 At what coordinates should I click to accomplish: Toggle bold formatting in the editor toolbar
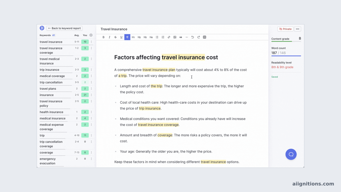(103, 37)
